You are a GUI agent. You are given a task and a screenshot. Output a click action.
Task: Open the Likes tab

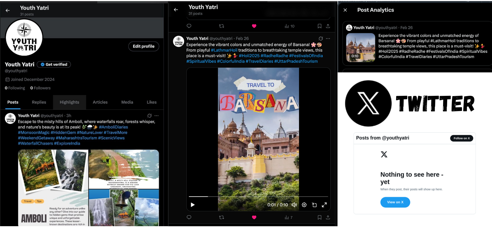tap(152, 102)
